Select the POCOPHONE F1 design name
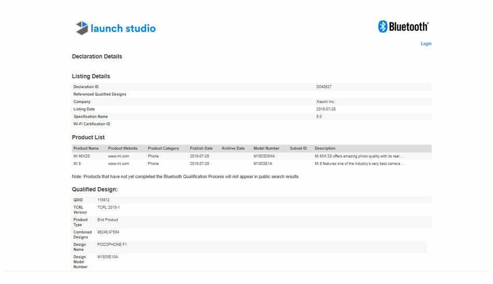This screenshot has width=493, height=284. [112, 245]
